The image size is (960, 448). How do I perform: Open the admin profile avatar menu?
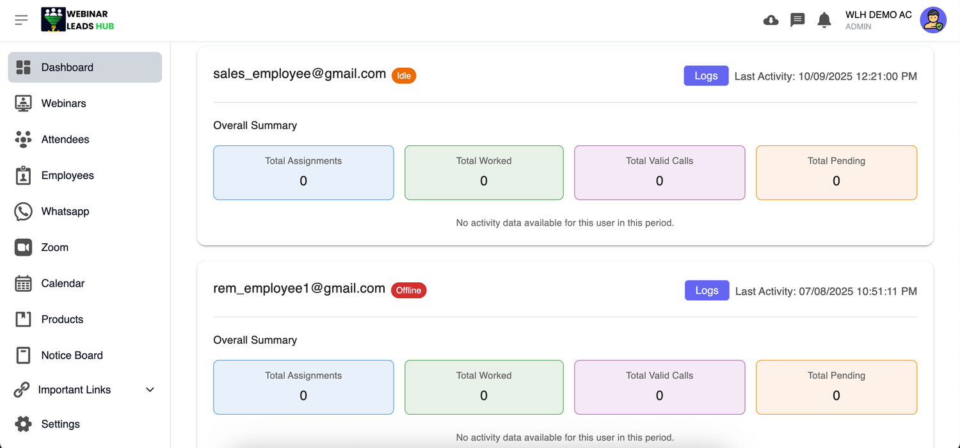(933, 19)
